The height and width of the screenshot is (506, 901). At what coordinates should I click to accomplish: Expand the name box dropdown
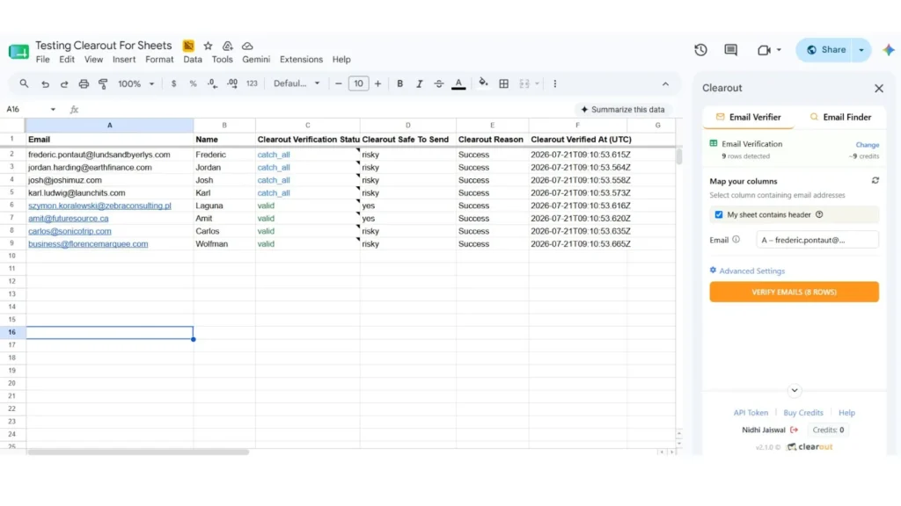[x=53, y=109]
